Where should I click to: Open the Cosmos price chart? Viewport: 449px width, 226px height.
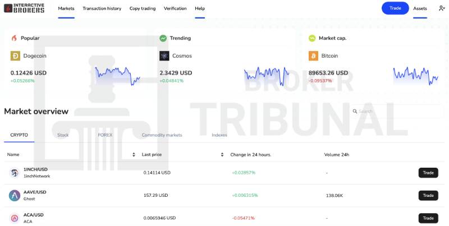266,76
